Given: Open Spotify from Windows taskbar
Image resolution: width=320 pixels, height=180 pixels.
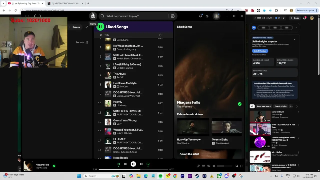Looking at the screenshot, I should pos(160,176).
